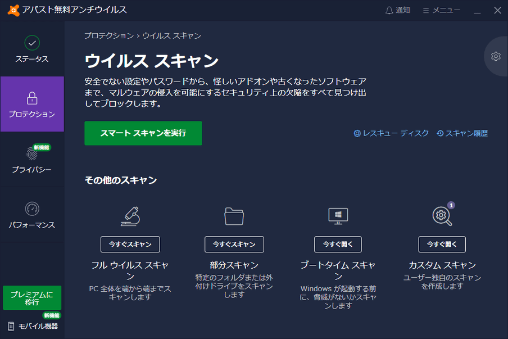Viewport: 508px width, 339px height.
Task: Start 今すぐスキャン for 部分スキャン
Action: pyautogui.click(x=234, y=245)
